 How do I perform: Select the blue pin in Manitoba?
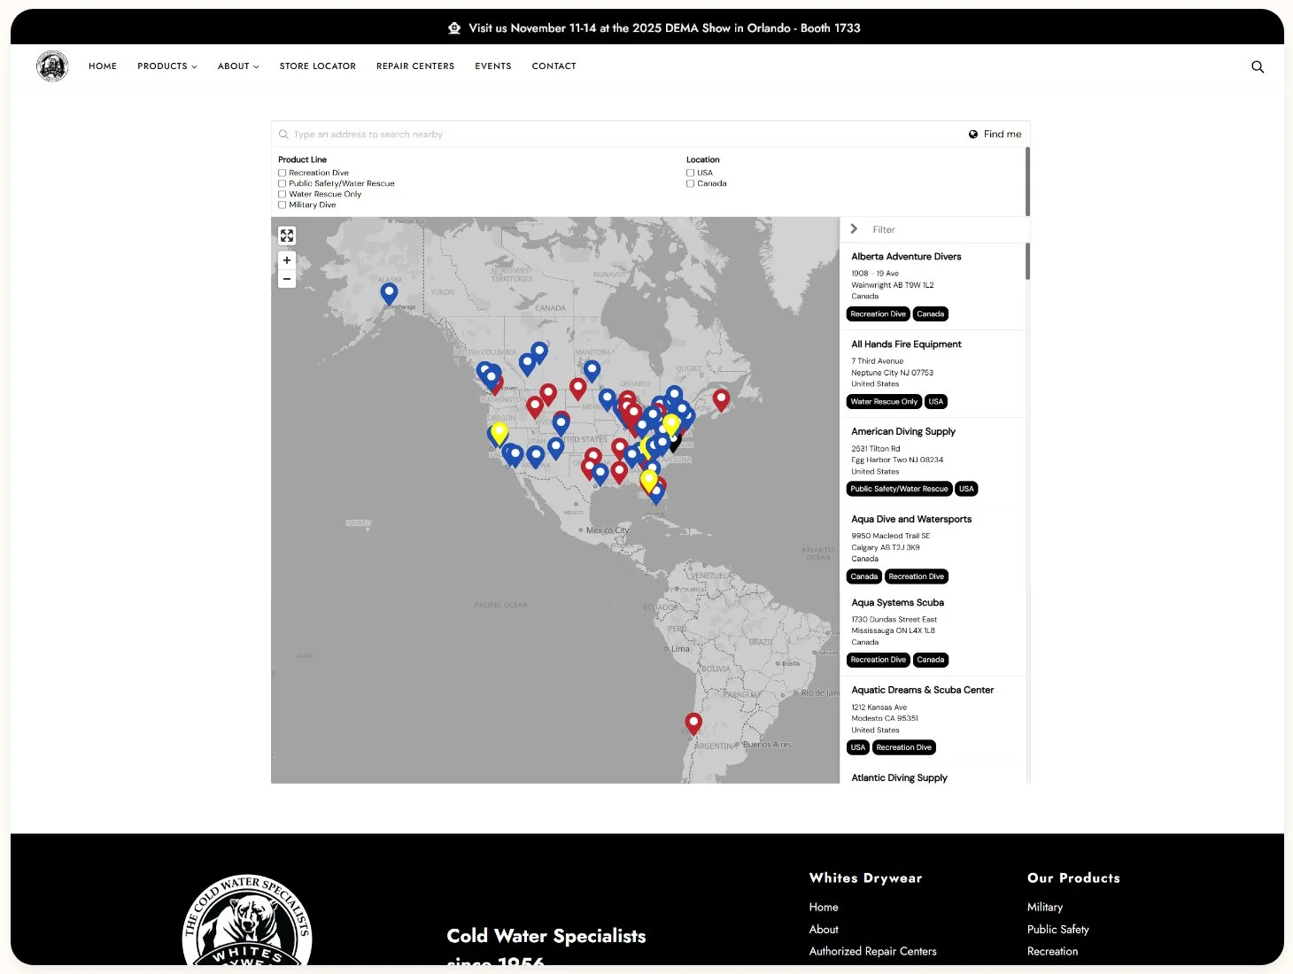(x=592, y=370)
